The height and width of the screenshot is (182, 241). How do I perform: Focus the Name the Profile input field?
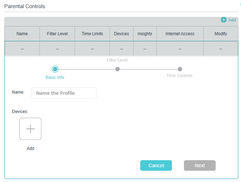click(x=64, y=93)
